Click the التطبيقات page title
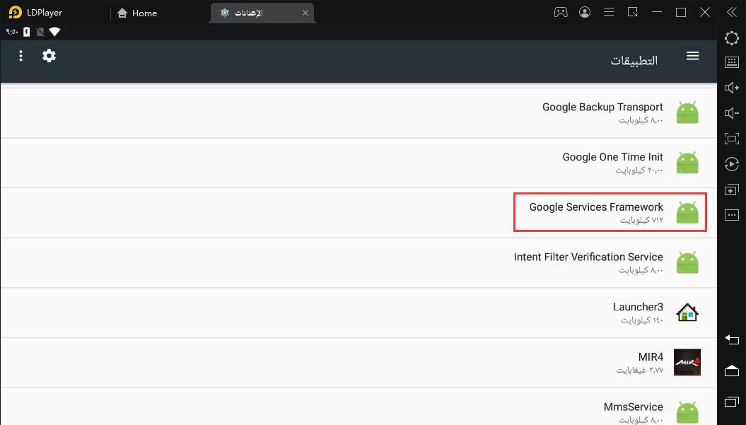This screenshot has height=425, width=746. pyautogui.click(x=634, y=60)
